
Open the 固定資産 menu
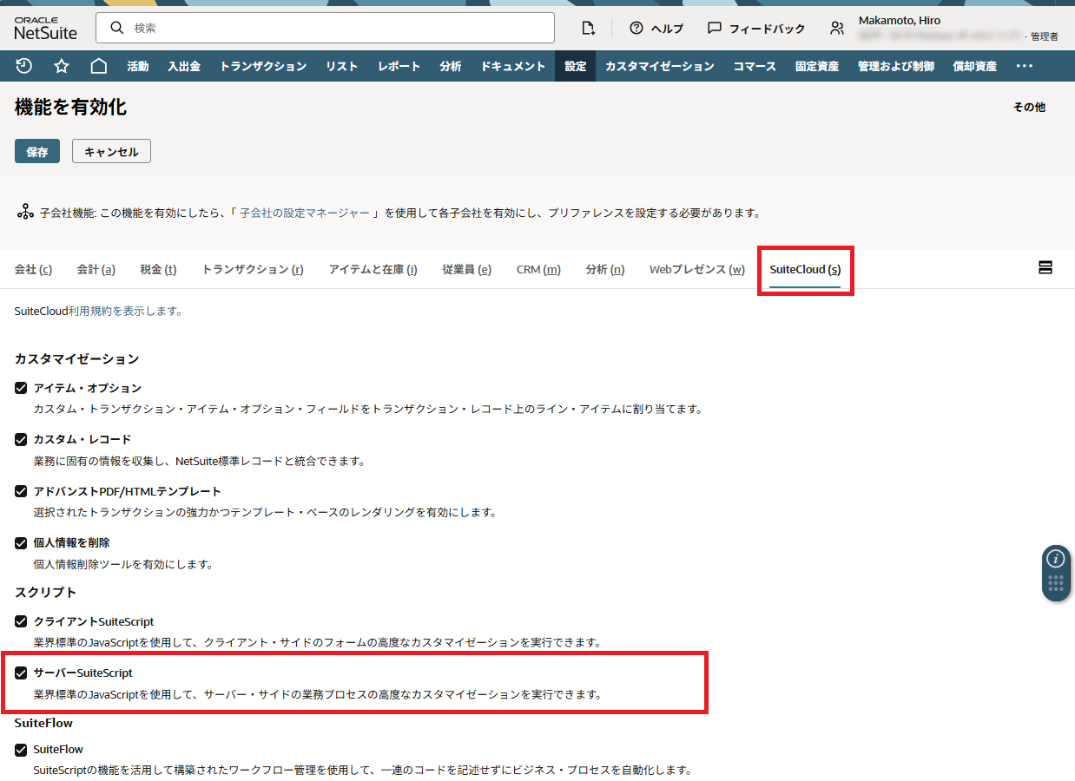(x=817, y=66)
